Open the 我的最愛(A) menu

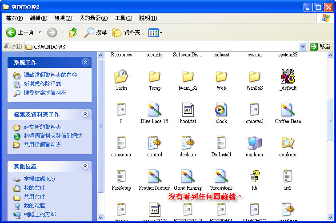click(x=93, y=18)
